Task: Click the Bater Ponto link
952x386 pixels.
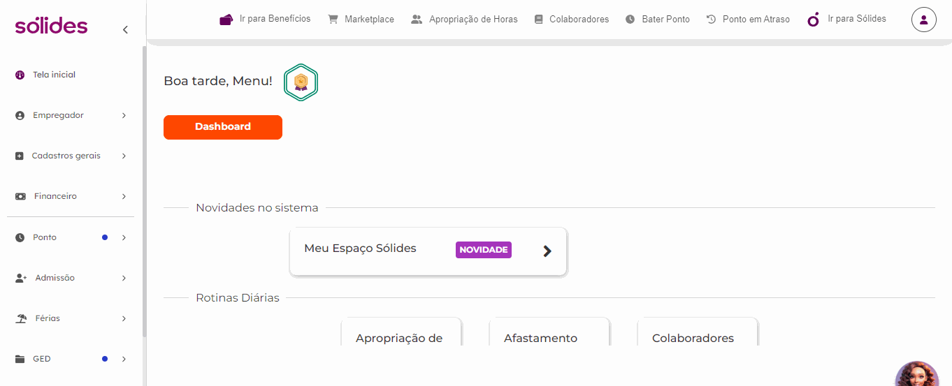Action: click(665, 20)
